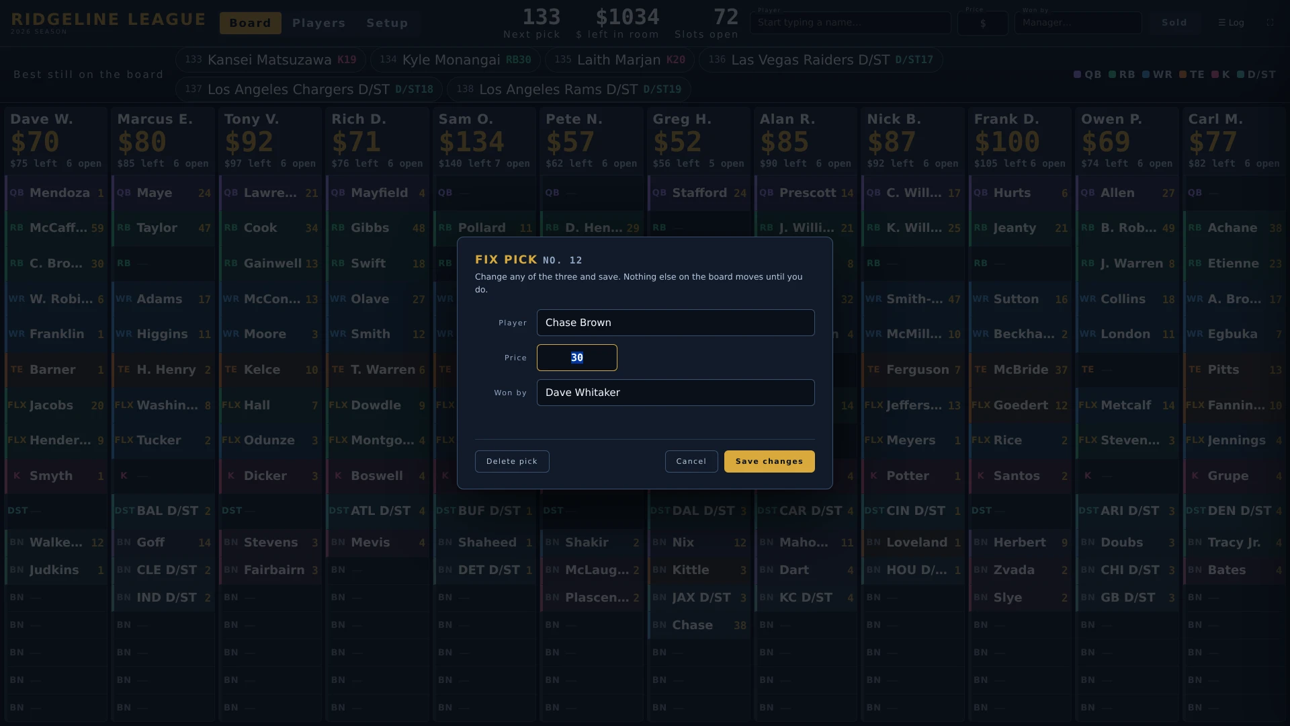Select Las Vegas Raiders D/ST chip
This screenshot has width=1290, height=726.
[x=821, y=60]
